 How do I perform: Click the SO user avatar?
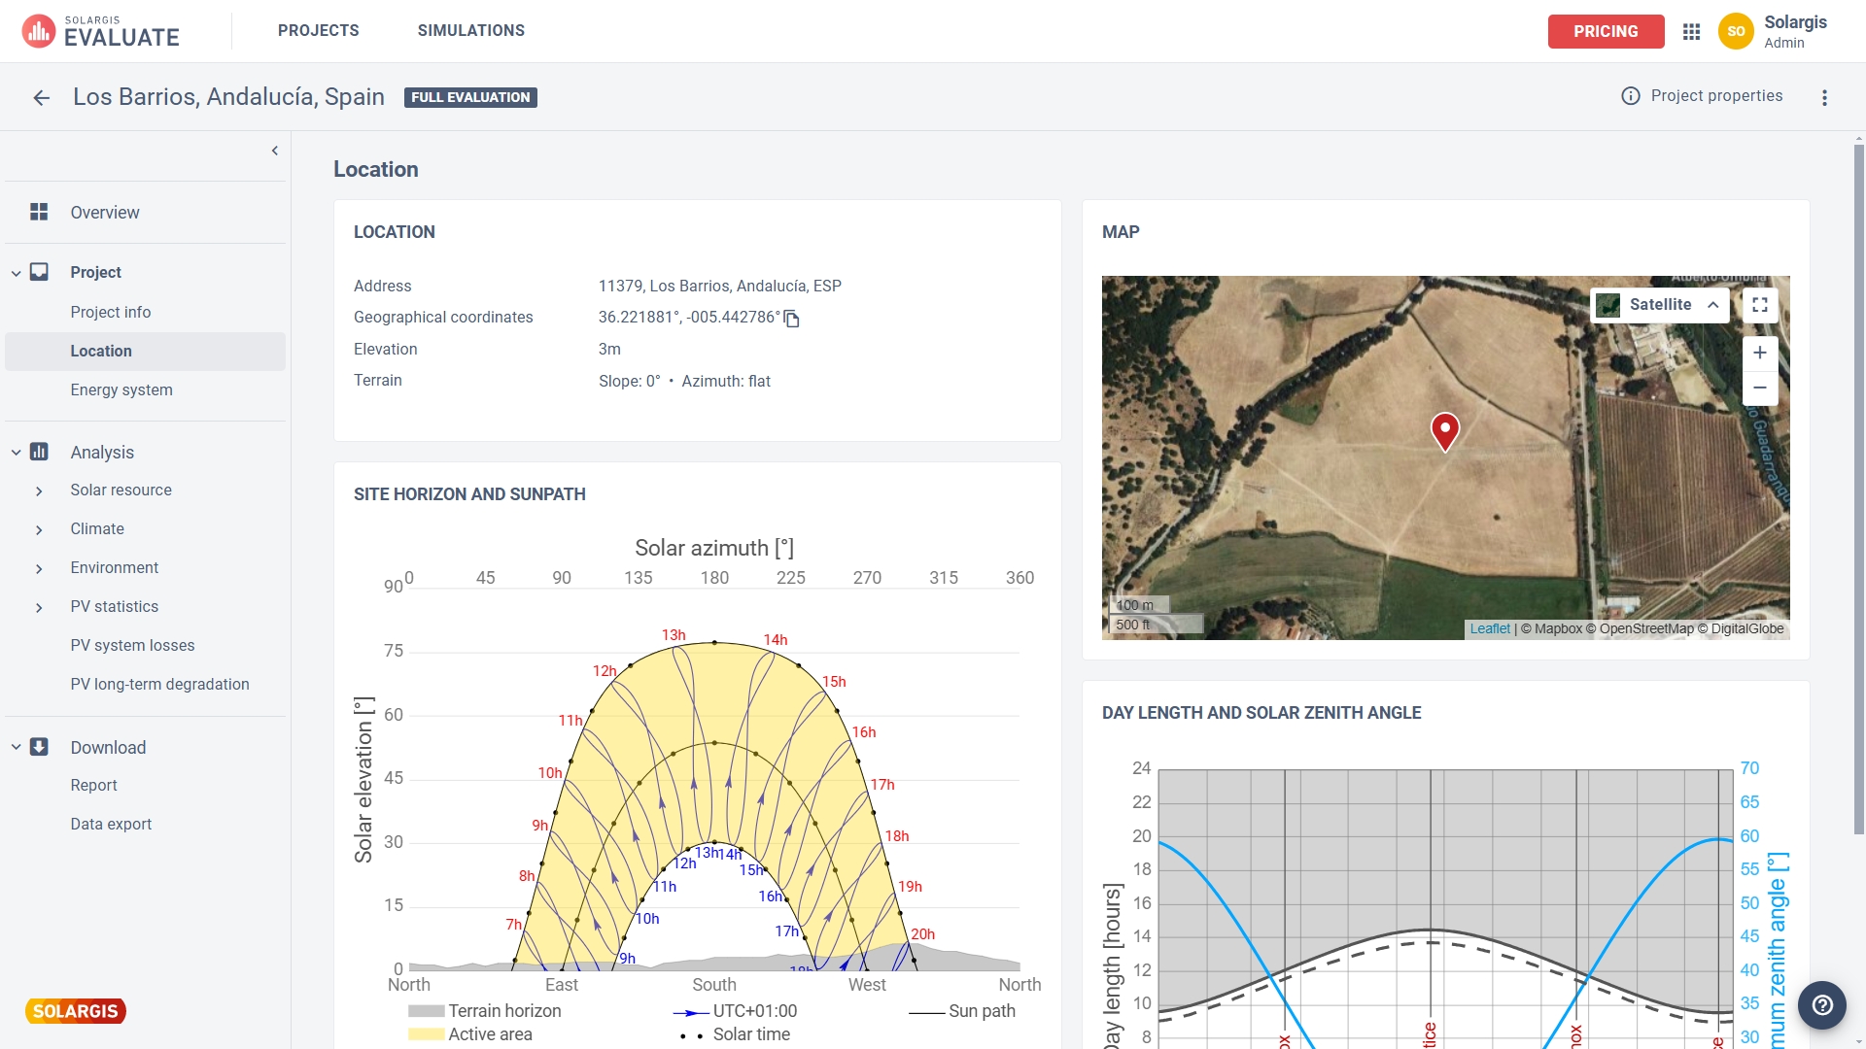(1736, 31)
